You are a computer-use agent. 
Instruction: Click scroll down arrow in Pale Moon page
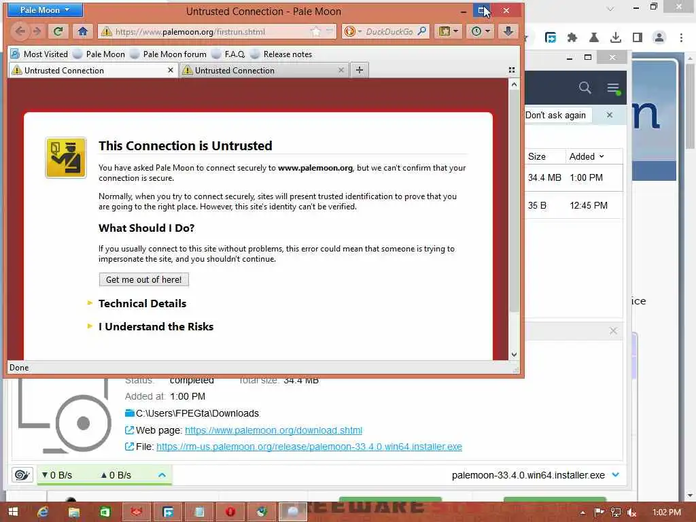pos(514,354)
